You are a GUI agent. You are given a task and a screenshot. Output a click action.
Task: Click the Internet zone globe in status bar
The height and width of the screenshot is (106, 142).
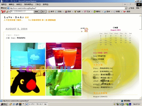(x=122, y=101)
